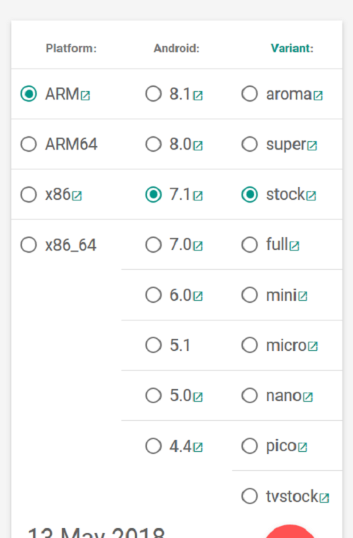Open the external link icon beside nano

308,397
